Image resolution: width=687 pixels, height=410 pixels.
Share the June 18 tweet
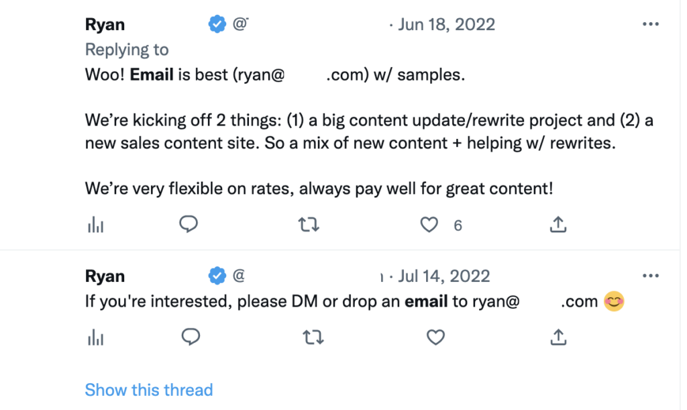(558, 225)
